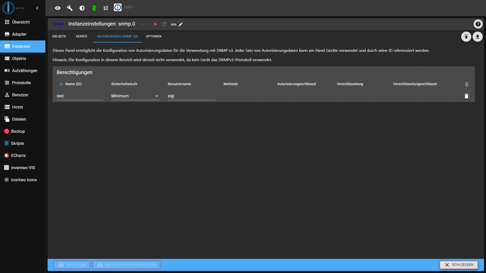Open Protokolle in the sidebar
This screenshot has width=486, height=273.
click(23, 83)
